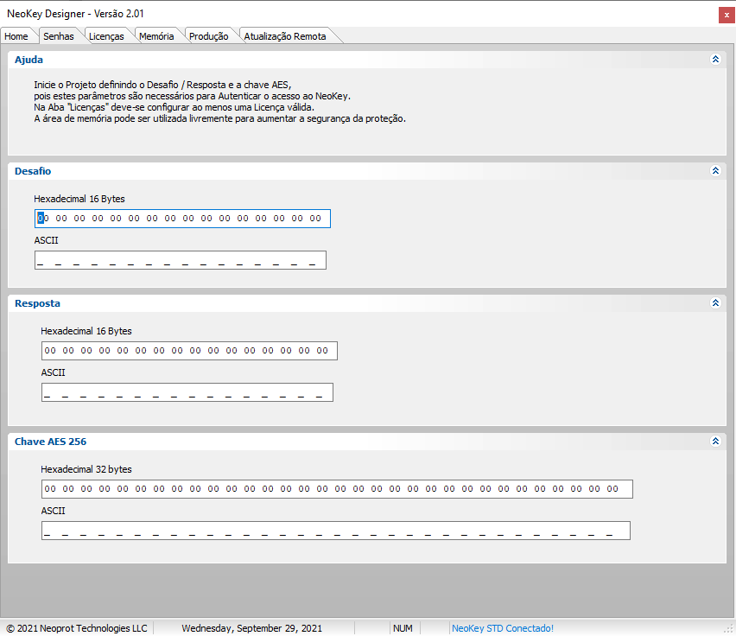Click the NeoKey STD Conectado status link

(x=502, y=628)
